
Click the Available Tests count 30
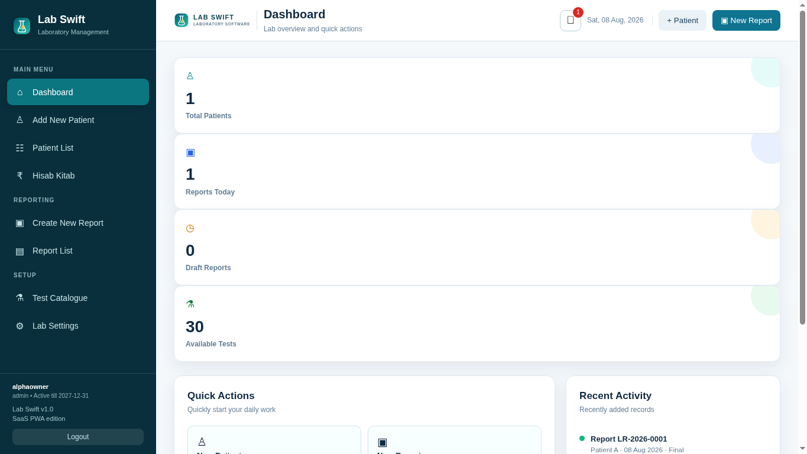pyautogui.click(x=195, y=326)
